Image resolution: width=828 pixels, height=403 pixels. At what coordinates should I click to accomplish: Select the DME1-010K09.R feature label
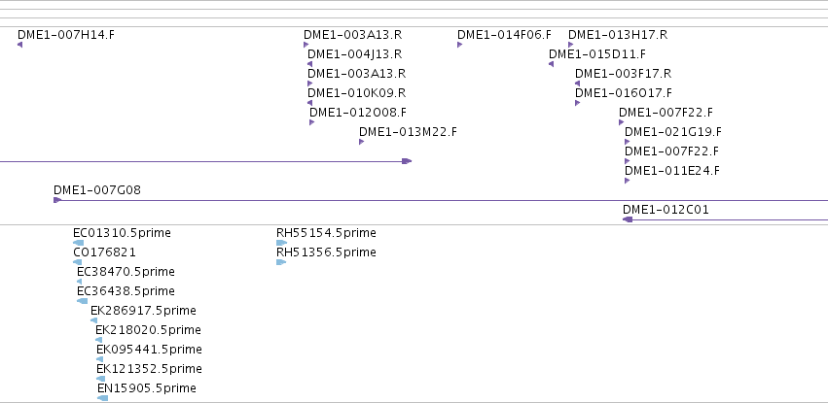(x=356, y=93)
